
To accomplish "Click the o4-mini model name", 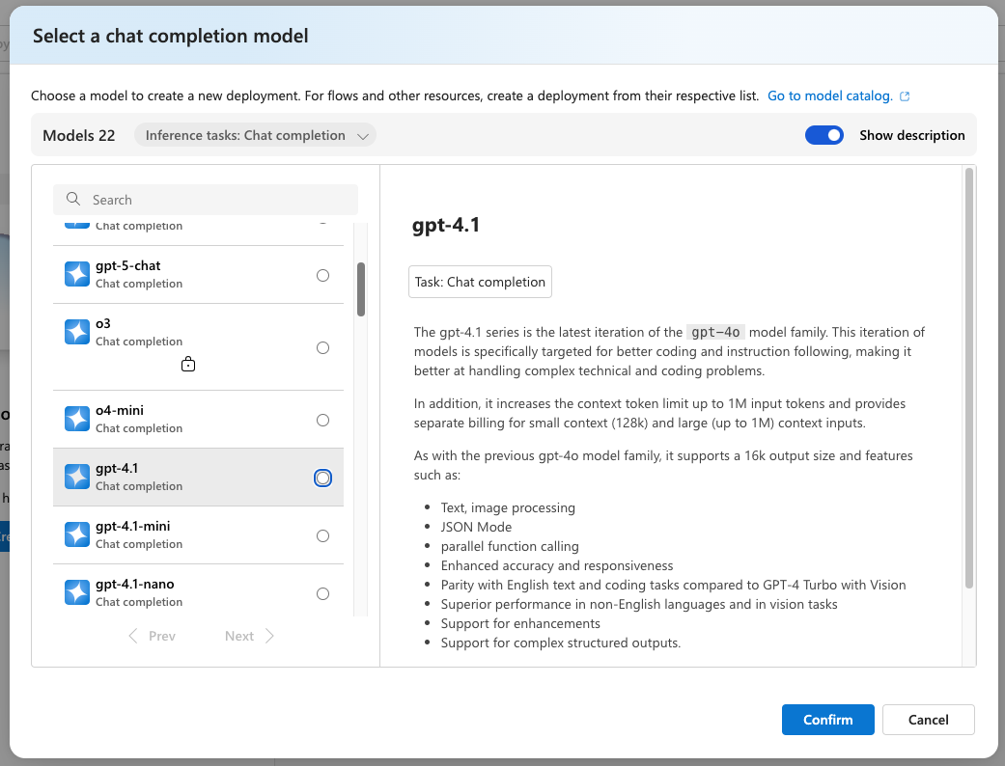I will pyautogui.click(x=120, y=411).
